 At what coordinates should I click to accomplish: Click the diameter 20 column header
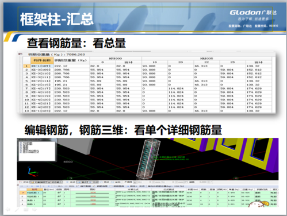point(181,62)
